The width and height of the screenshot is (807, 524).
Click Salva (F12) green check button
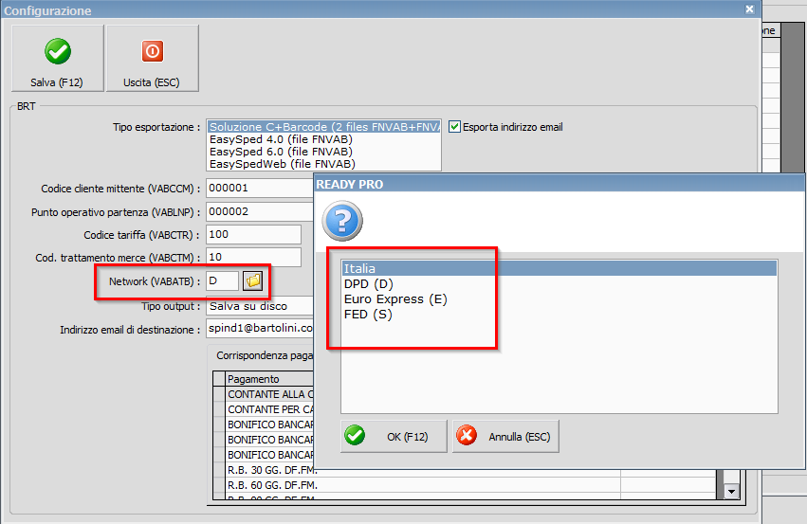[57, 58]
